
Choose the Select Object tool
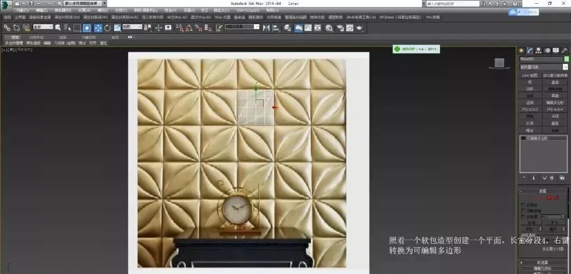pyautogui.click(x=58, y=28)
